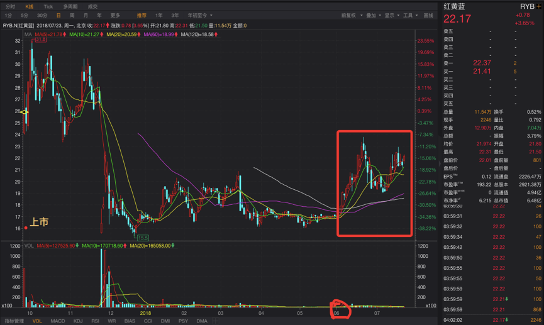Expand the 前复权 adjustment dropdown
Image resolution: width=544 pixels, height=325 pixels.
tap(352, 15)
